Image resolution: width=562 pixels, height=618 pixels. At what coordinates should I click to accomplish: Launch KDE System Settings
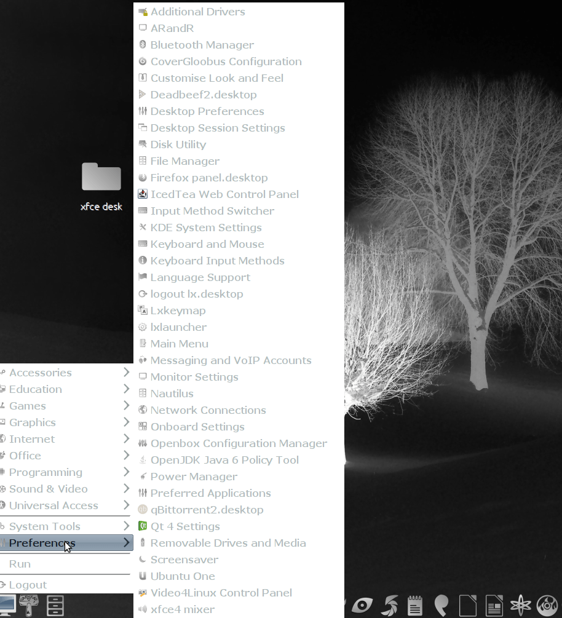point(239,228)
